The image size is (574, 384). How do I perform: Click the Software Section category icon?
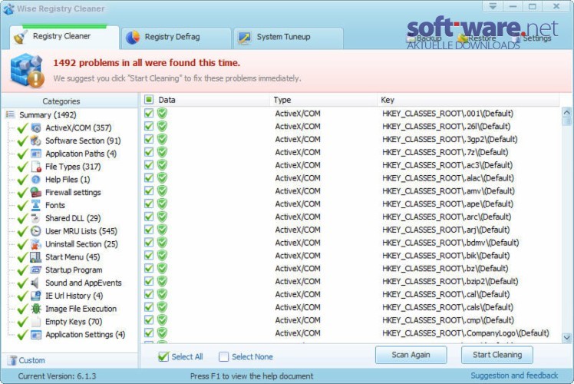coord(36,141)
